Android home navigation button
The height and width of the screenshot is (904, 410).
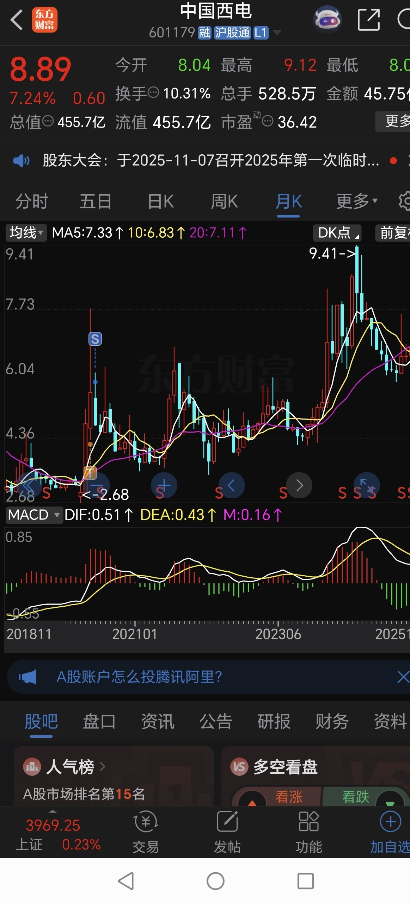pyautogui.click(x=215, y=881)
